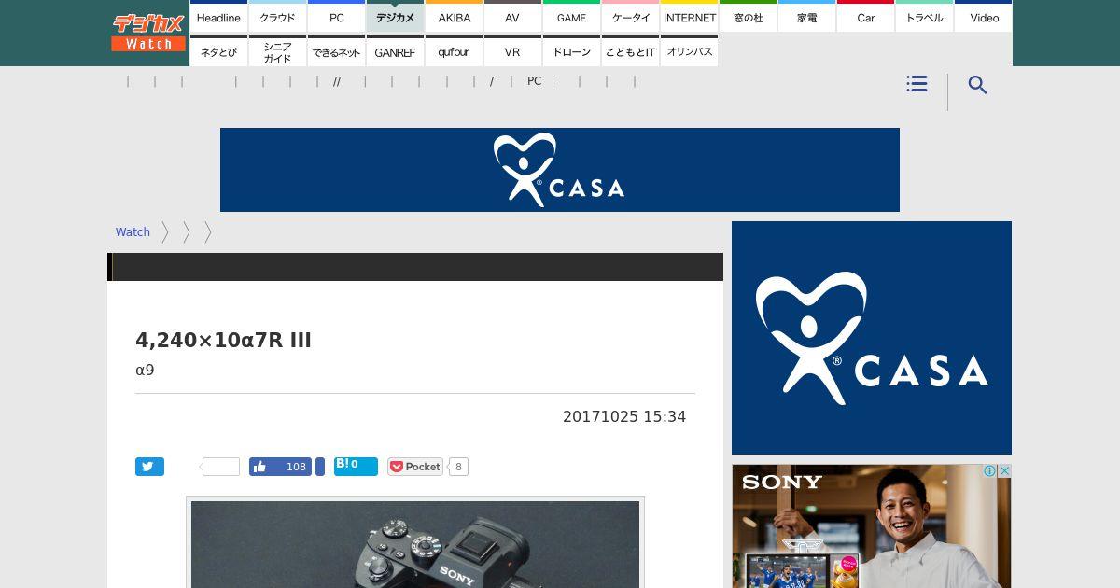Open the できるネット tab
This screenshot has height=588, width=1120.
pyautogui.click(x=336, y=51)
